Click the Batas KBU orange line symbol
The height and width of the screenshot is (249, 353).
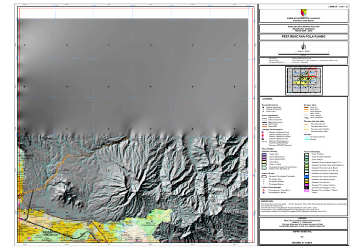pos(264,126)
